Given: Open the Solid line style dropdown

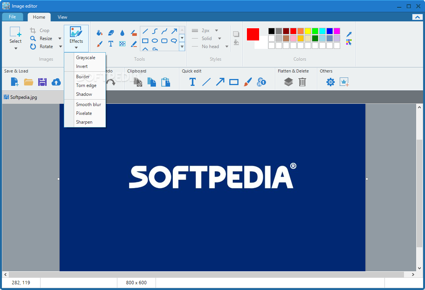Looking at the screenshot, I should [219, 39].
